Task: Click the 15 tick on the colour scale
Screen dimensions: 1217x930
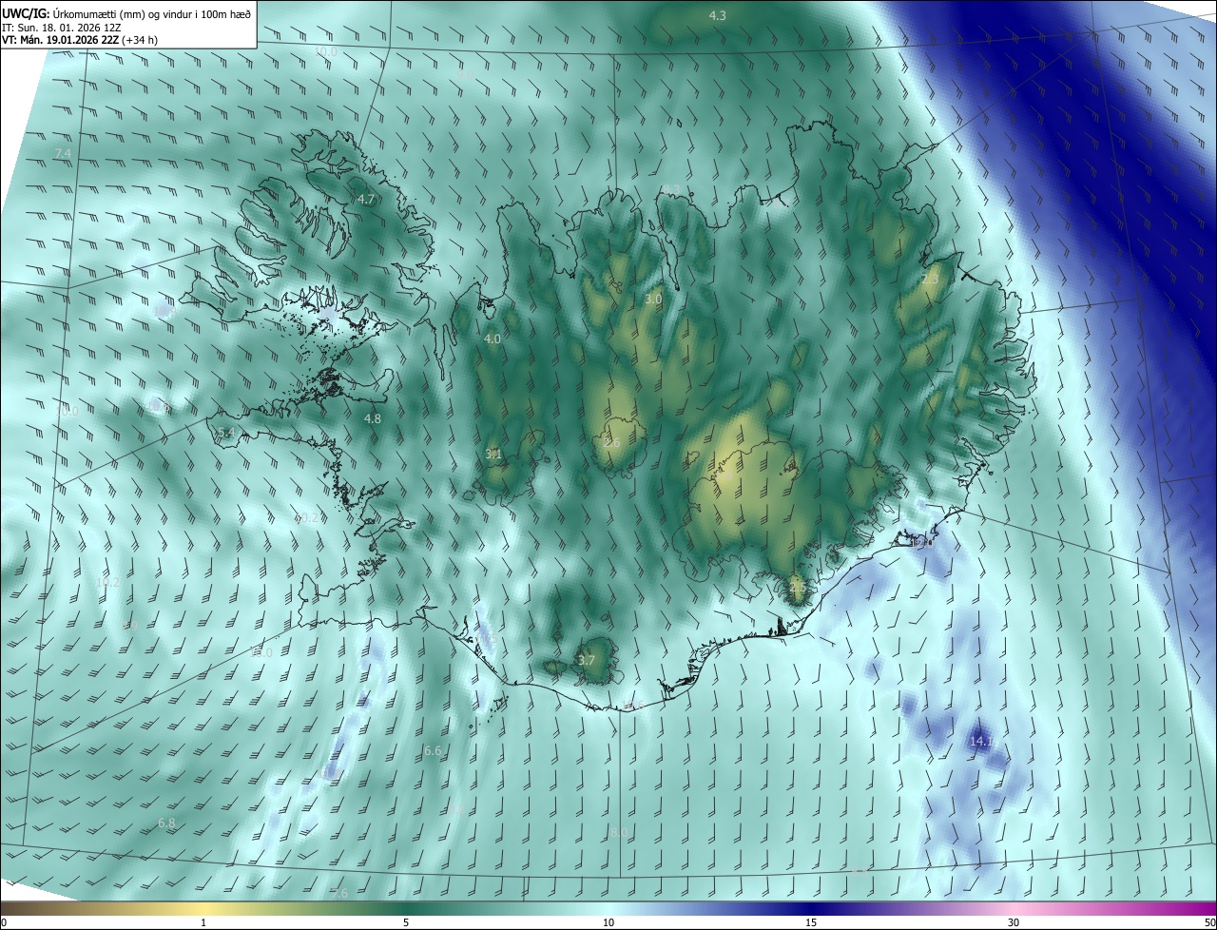Action: point(811,923)
